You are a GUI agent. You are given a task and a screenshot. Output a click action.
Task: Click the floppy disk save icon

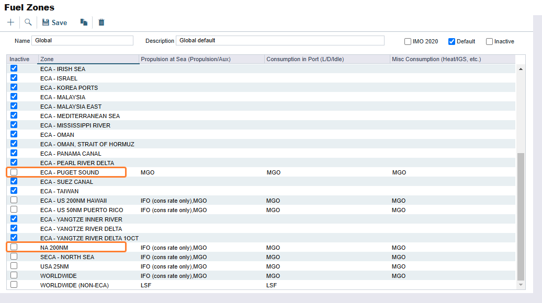pos(46,22)
